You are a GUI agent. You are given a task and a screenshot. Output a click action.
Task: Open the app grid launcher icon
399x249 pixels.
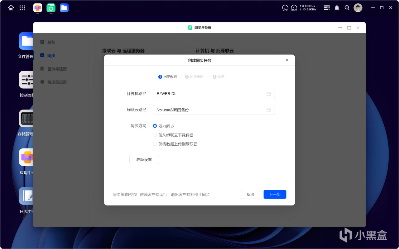click(x=22, y=8)
